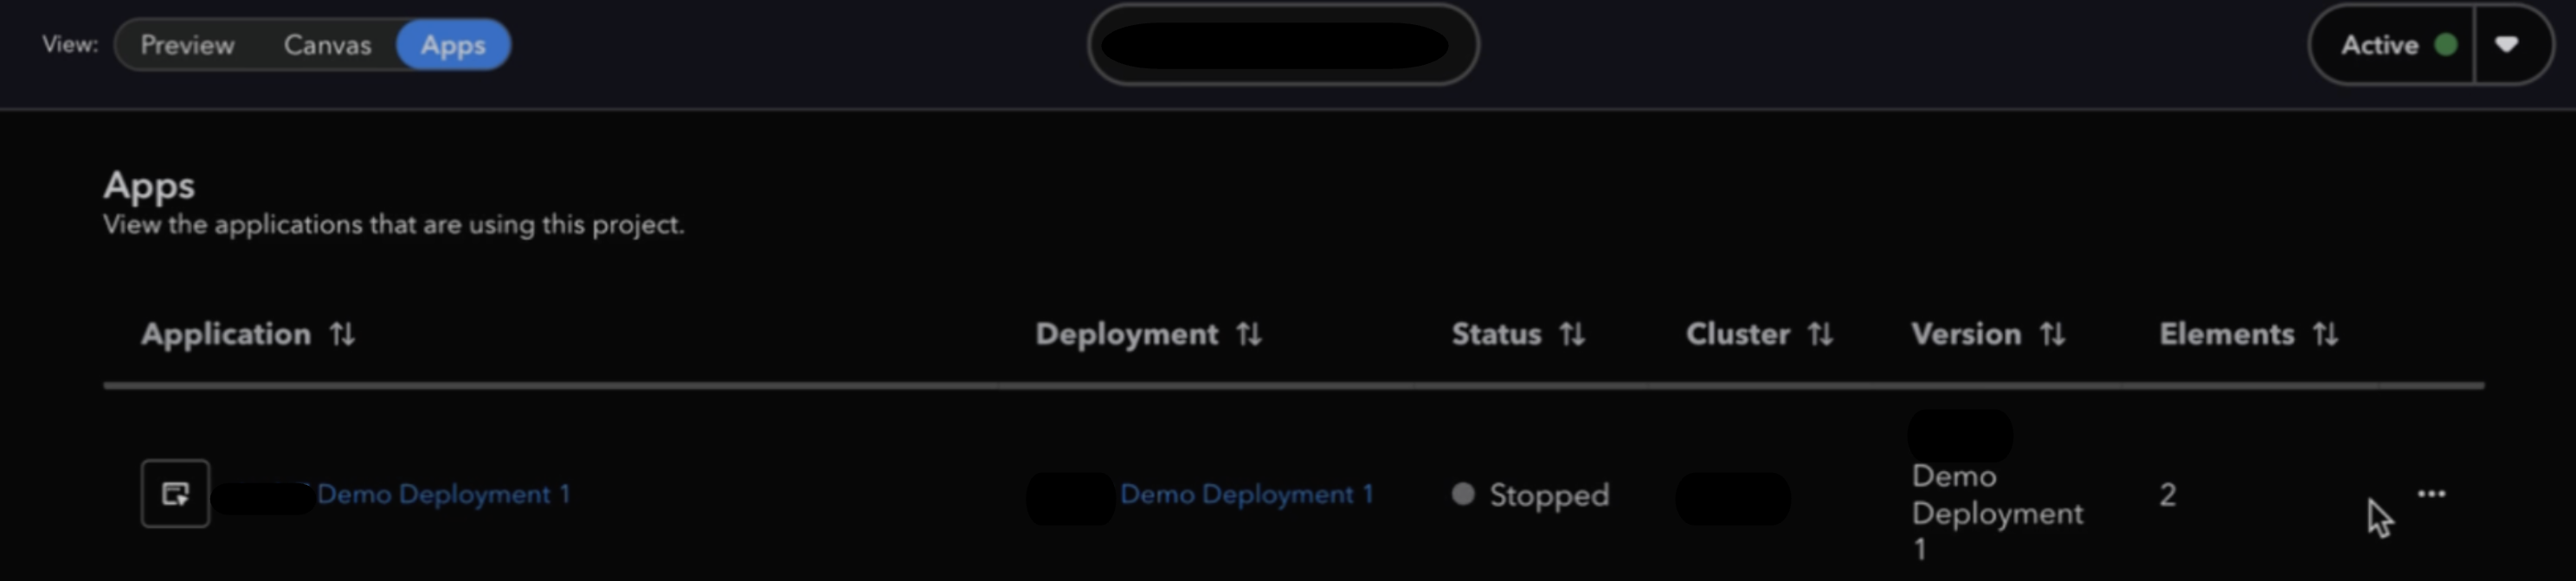
Task: Select the Apps view tab
Action: pyautogui.click(x=453, y=45)
